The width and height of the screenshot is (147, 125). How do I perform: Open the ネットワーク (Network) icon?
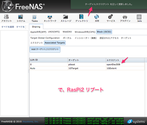50,18
